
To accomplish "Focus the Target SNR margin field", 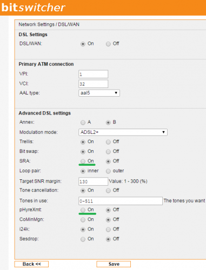I will [94, 181].
